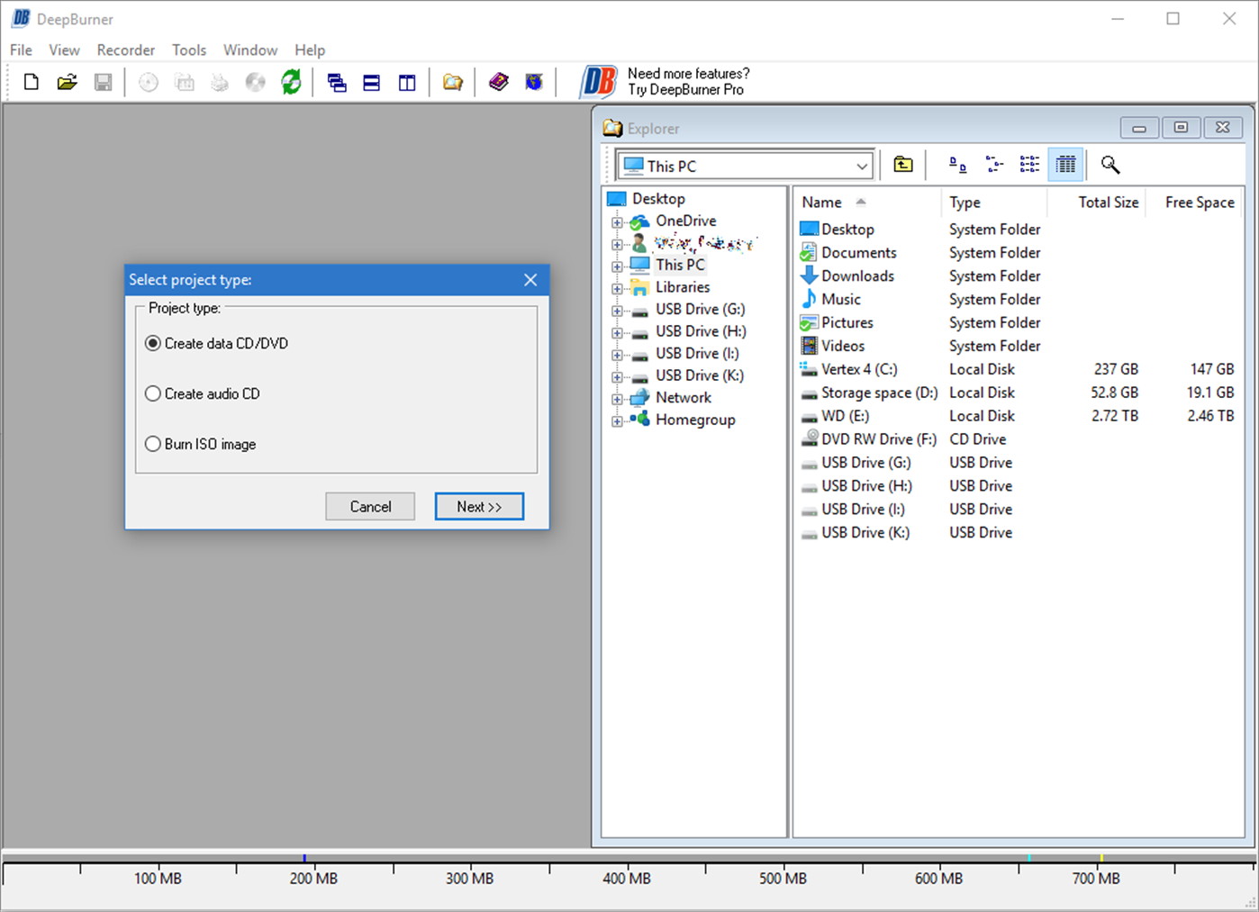Image resolution: width=1259 pixels, height=912 pixels.
Task: Click the Pictures icon in file list
Action: pyautogui.click(x=809, y=322)
